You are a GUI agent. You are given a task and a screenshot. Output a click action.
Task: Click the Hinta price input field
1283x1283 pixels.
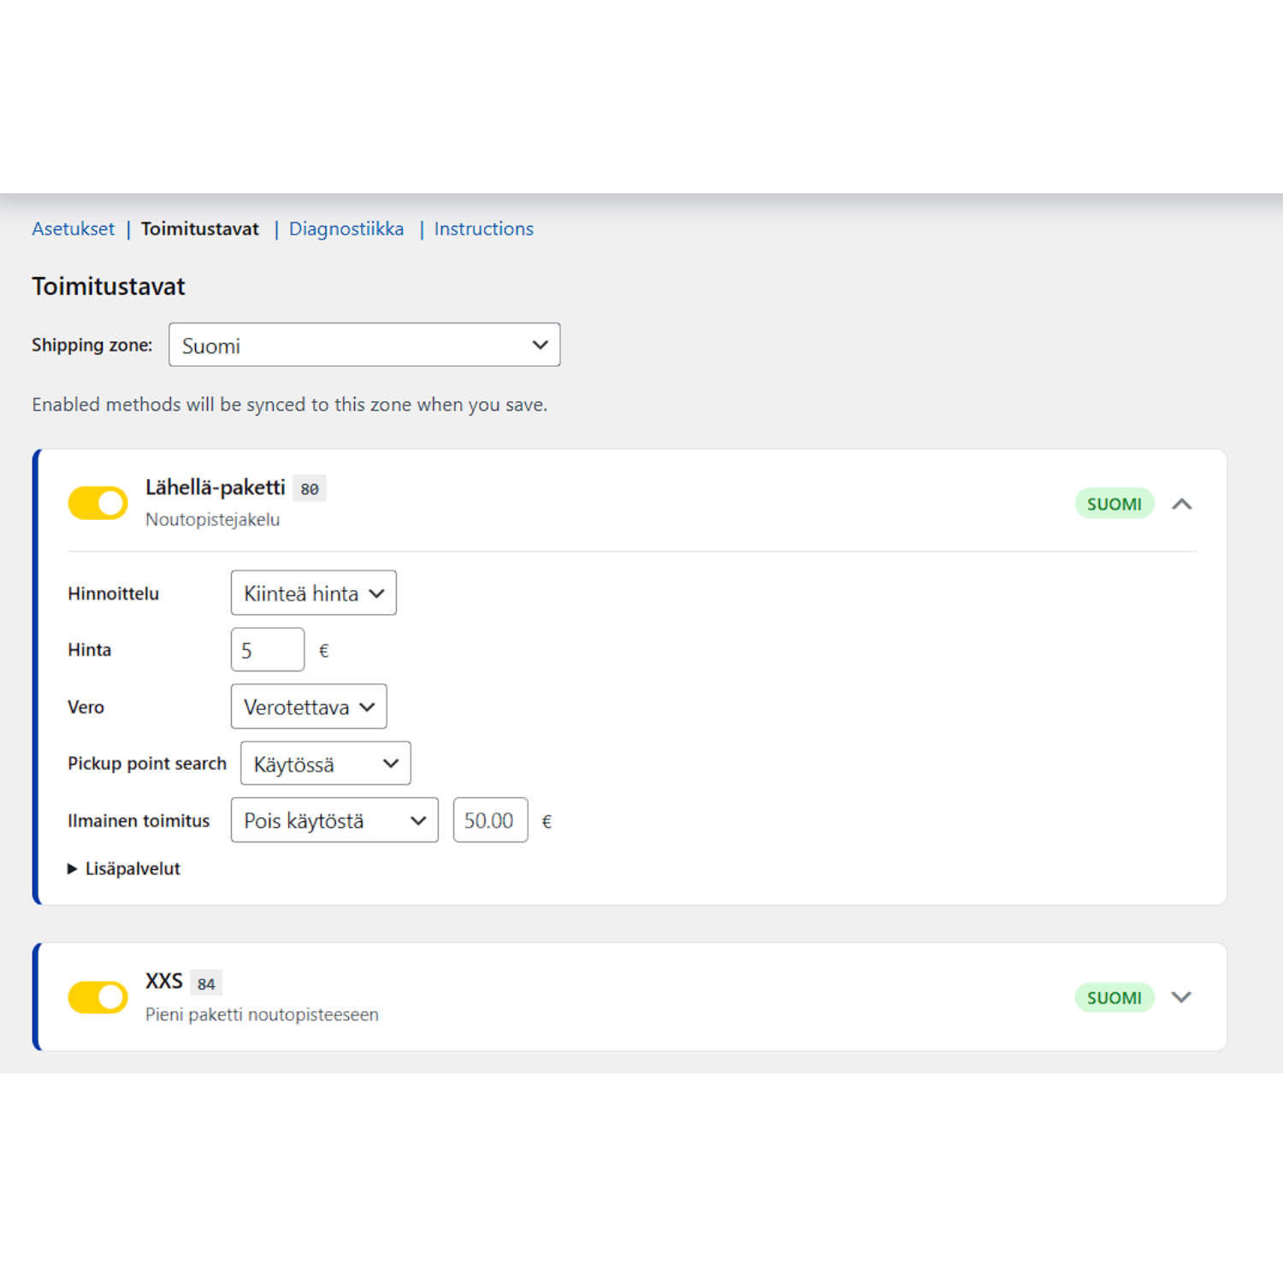[267, 650]
